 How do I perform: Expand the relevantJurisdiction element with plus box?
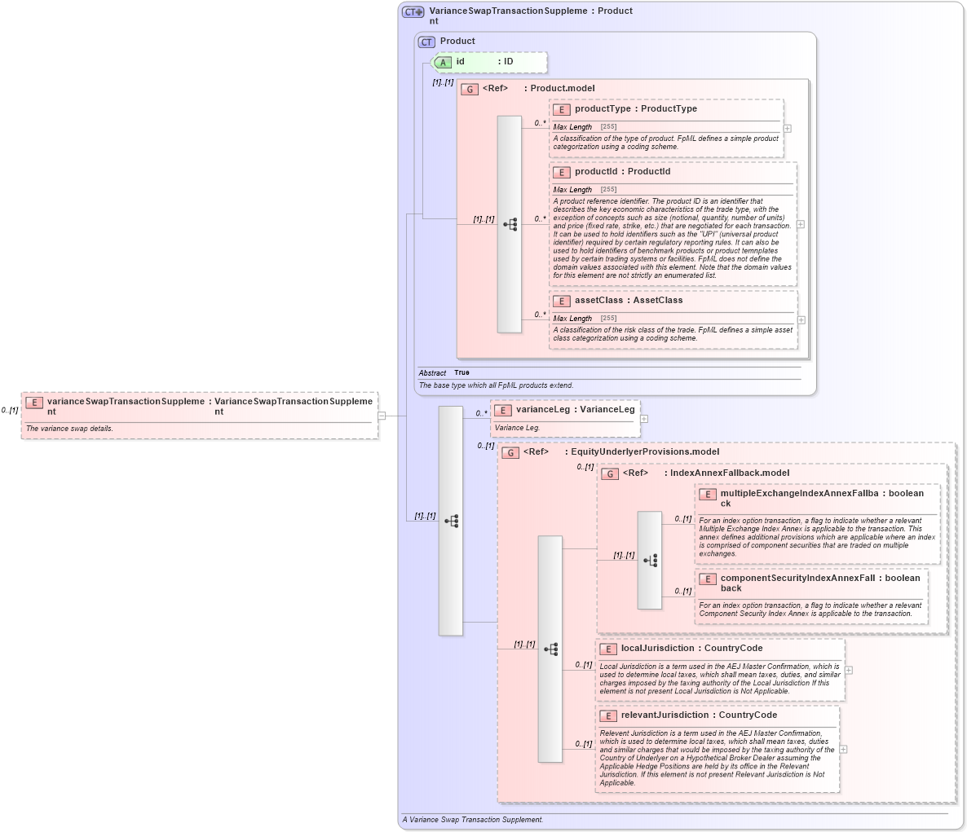click(843, 750)
